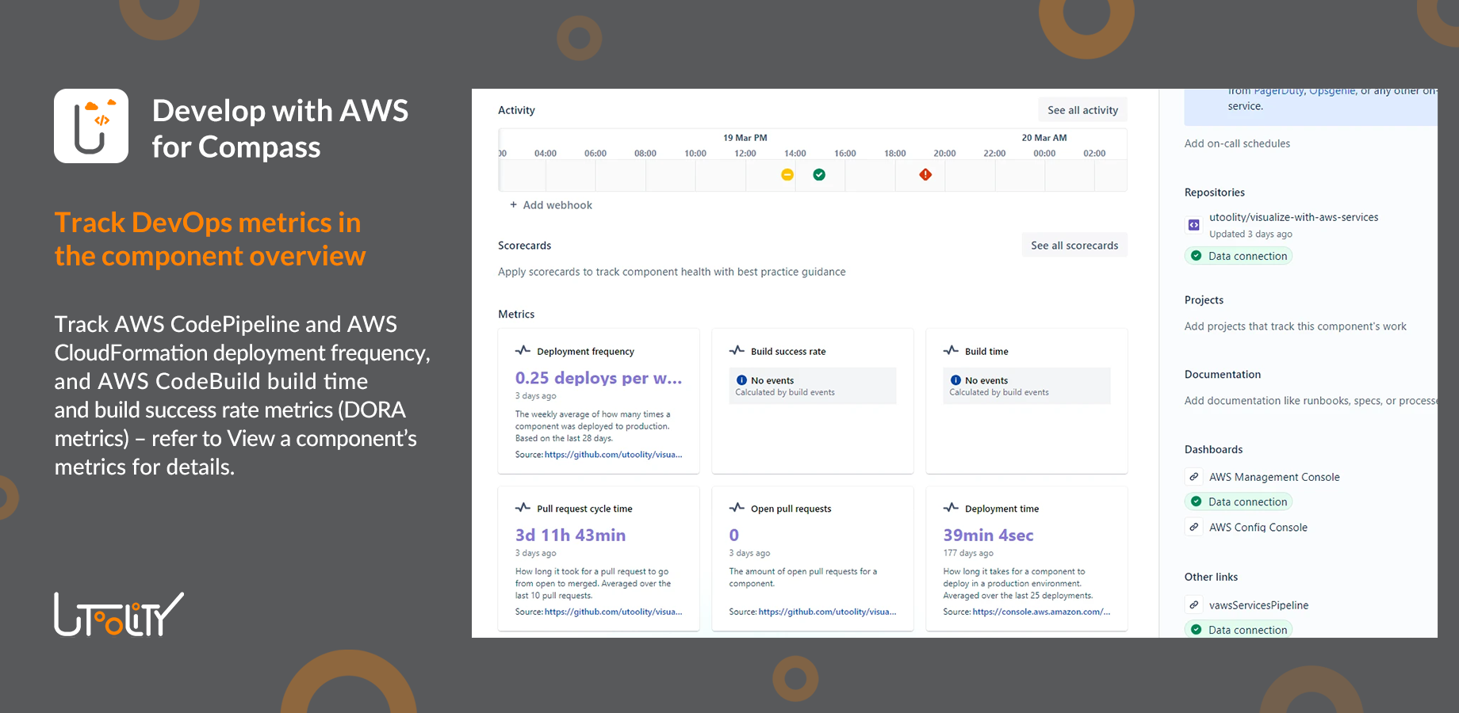Viewport: 1459px width, 713px height.
Task: Click the info icon in Build success rate card
Action: coord(741,380)
